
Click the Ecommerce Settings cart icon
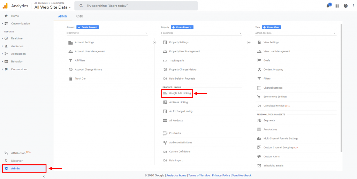259,97
